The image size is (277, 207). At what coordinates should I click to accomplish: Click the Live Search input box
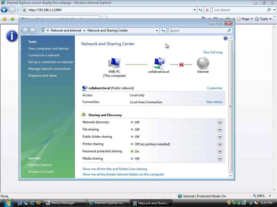pyautogui.click(x=240, y=10)
